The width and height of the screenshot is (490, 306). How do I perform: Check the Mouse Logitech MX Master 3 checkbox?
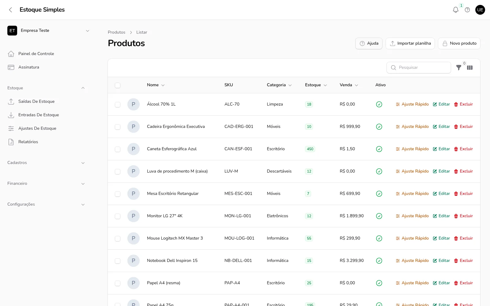tap(118, 239)
